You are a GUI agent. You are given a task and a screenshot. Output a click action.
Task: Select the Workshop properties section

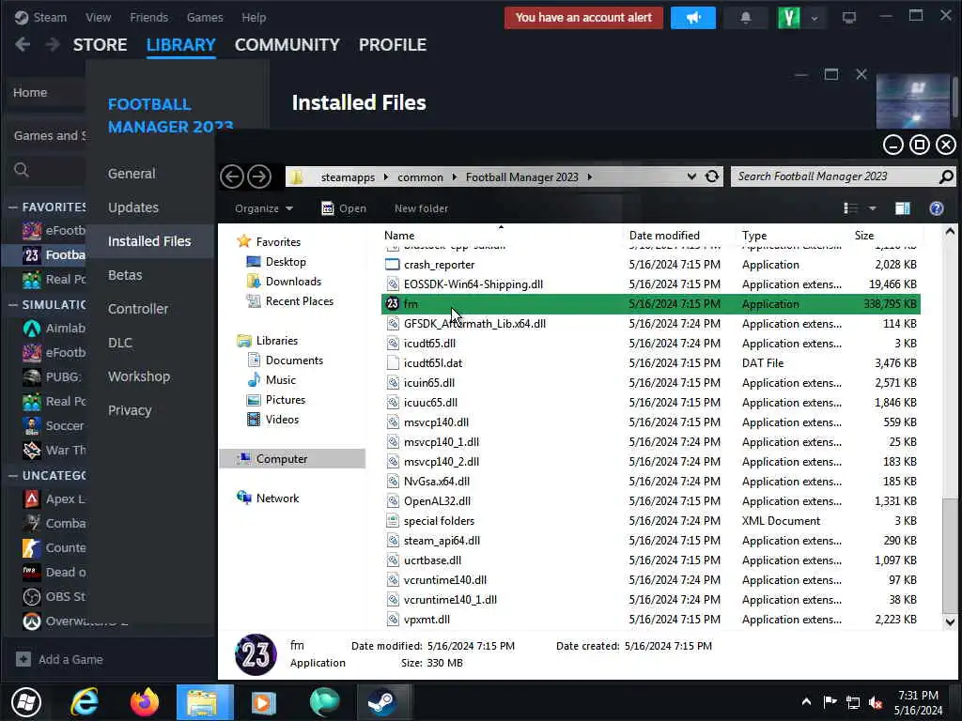click(139, 376)
